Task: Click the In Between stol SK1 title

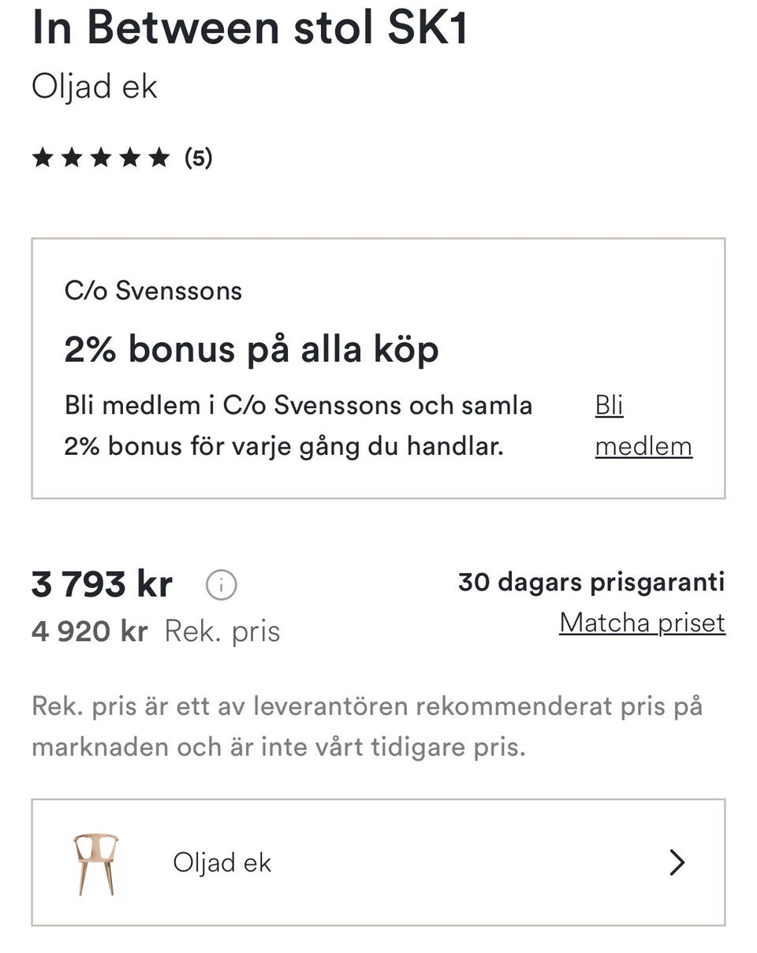Action: [249, 27]
